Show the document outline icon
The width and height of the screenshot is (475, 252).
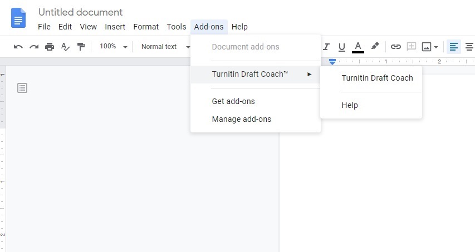(x=22, y=88)
